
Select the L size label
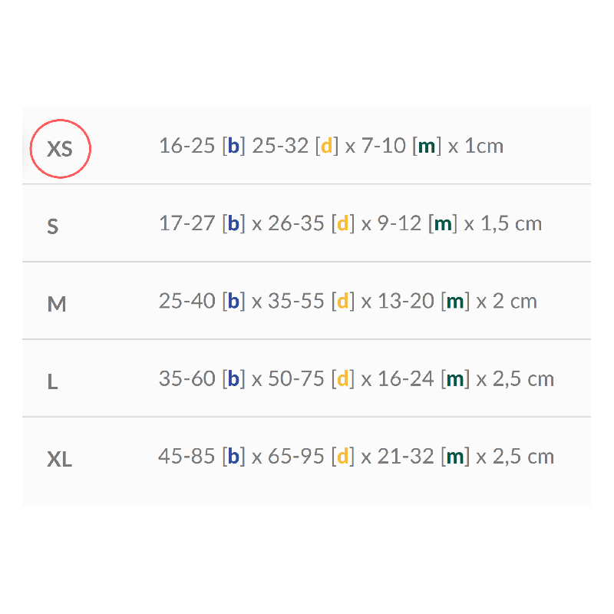[52, 381]
